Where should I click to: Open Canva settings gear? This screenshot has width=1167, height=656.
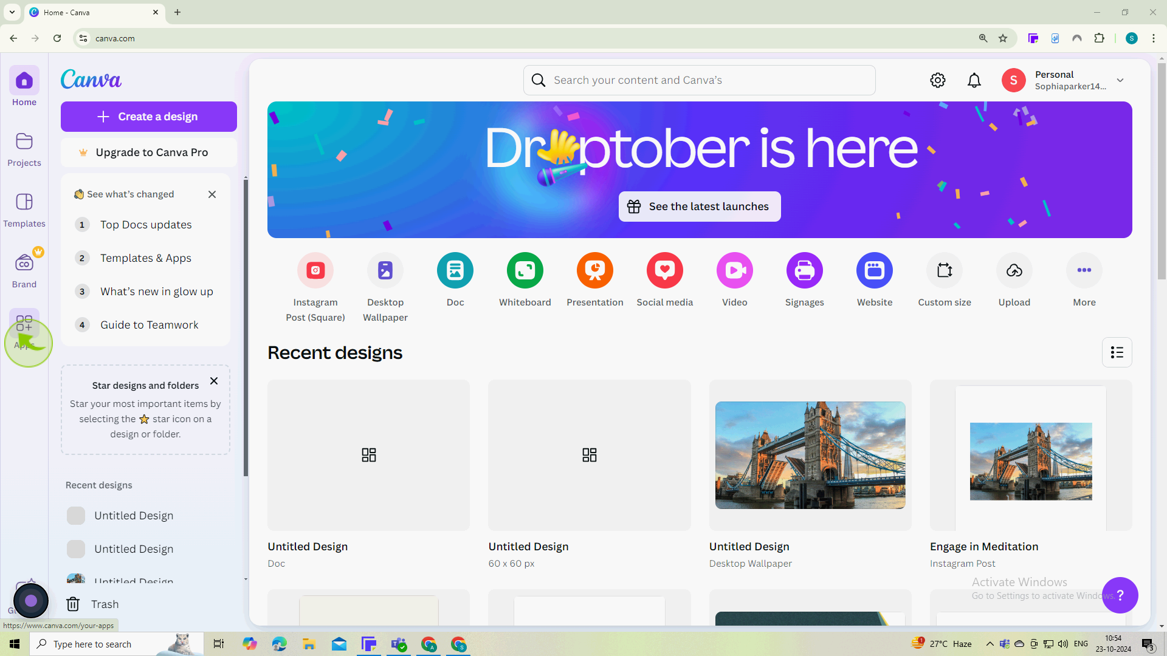[938, 80]
